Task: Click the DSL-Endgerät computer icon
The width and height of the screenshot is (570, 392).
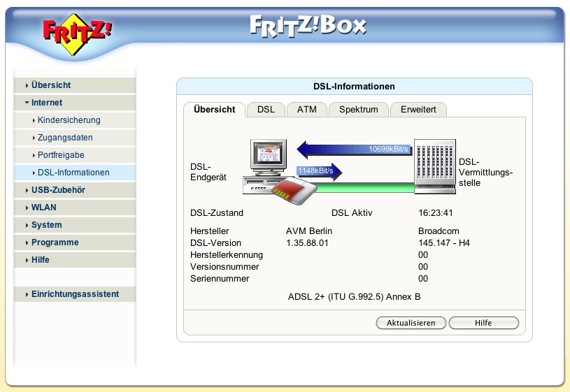Action: pyautogui.click(x=264, y=166)
